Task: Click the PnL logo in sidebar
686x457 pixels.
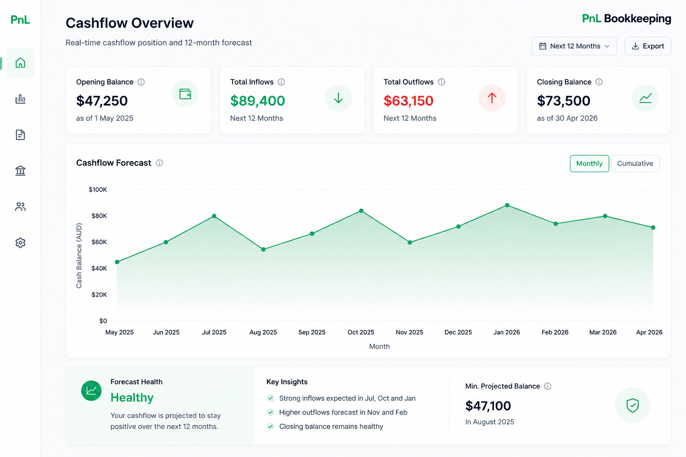Action: coord(20,20)
